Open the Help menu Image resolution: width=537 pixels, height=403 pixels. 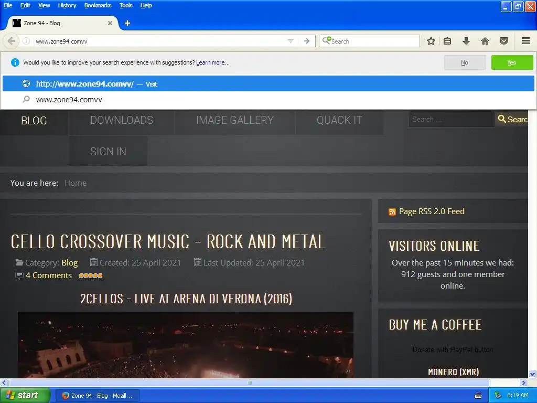(146, 5)
